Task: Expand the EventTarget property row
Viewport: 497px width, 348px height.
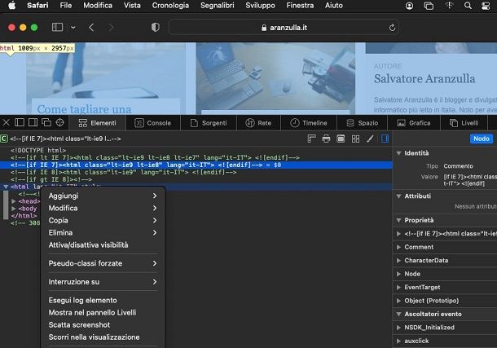Action: click(x=398, y=288)
